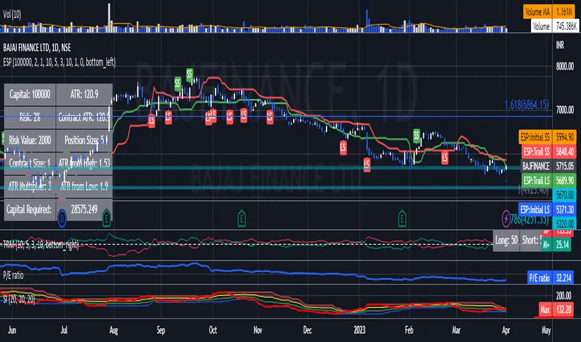Click the P/E ratio 32.214 value label
This screenshot has width=581, height=342.
pyautogui.click(x=550, y=278)
